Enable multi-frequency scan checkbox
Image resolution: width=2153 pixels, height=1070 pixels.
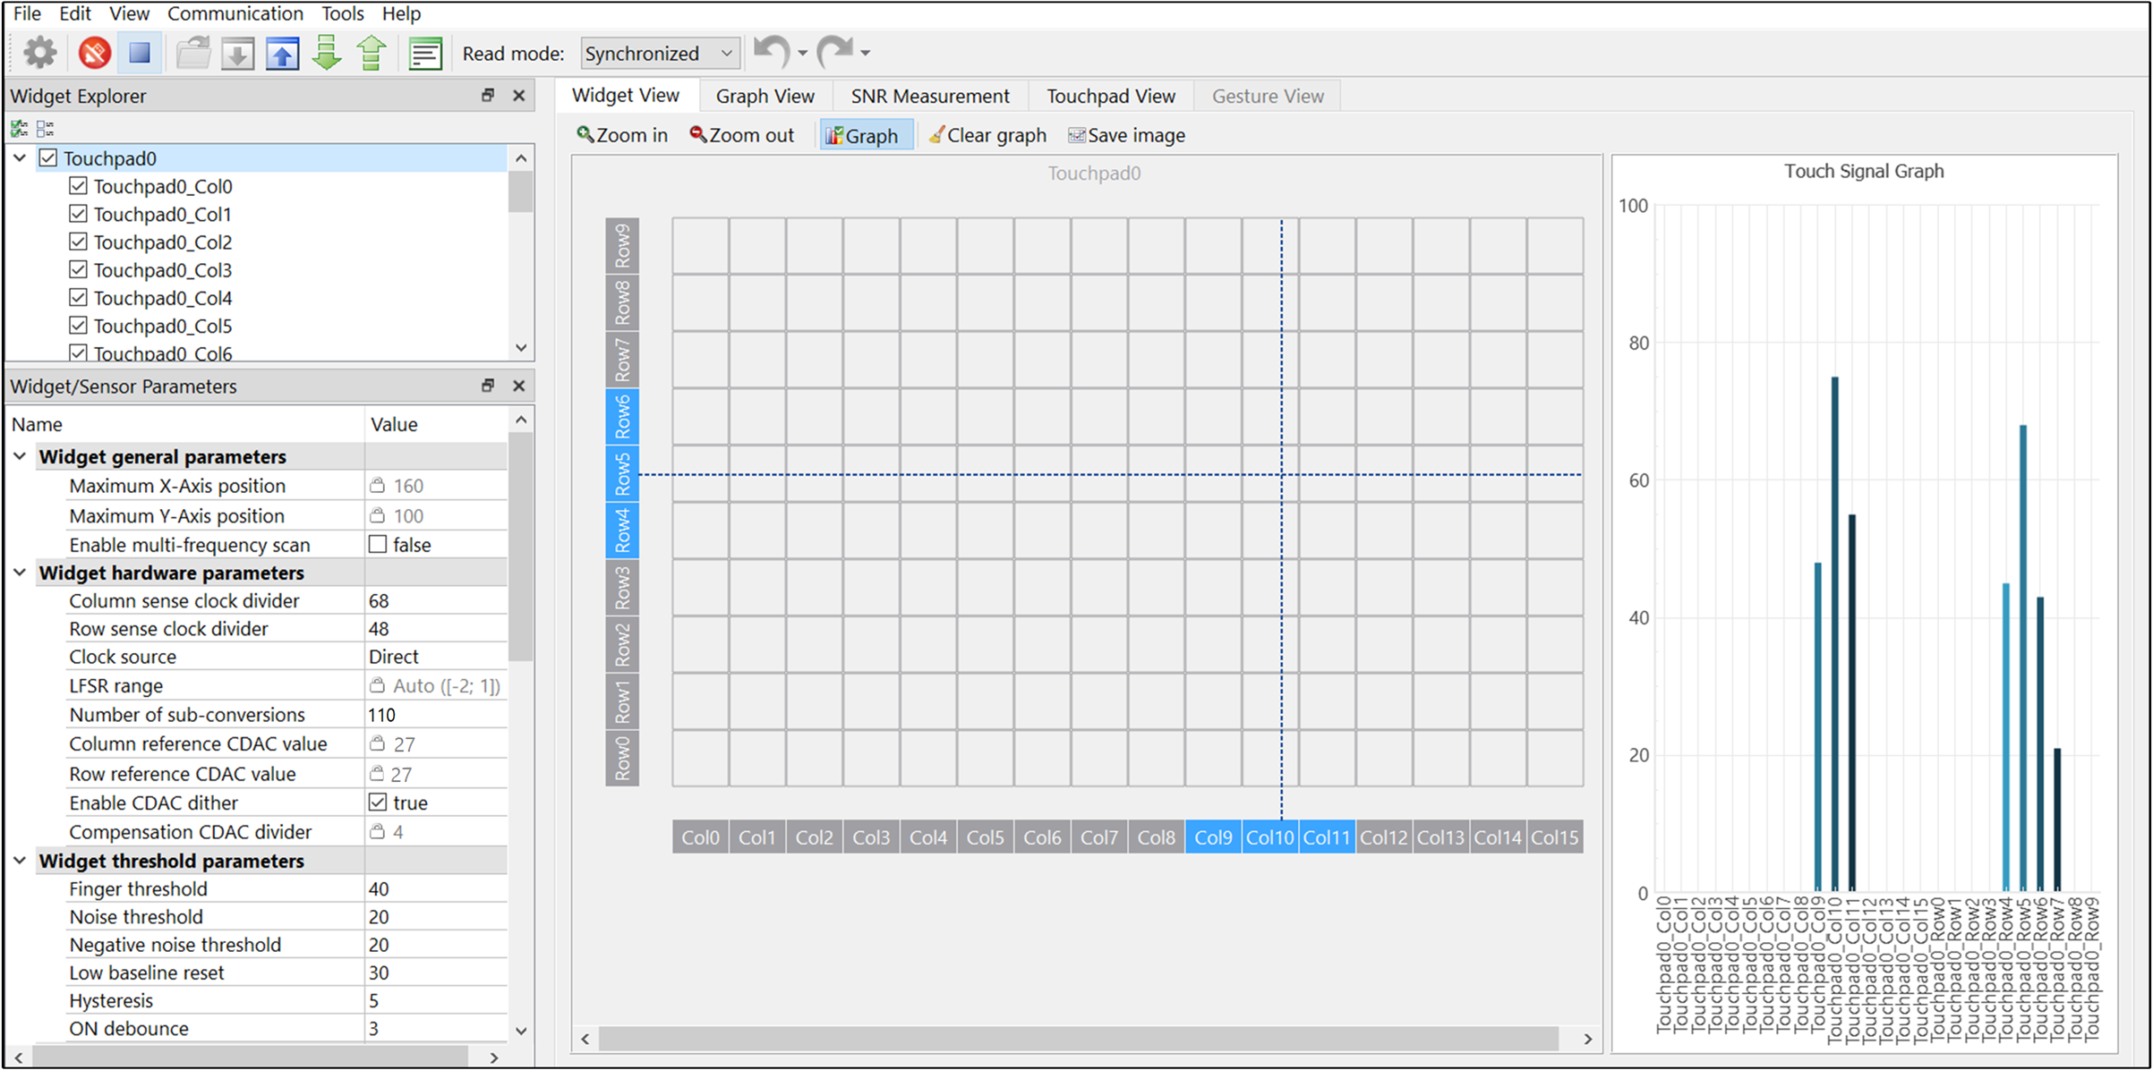pyautogui.click(x=378, y=544)
